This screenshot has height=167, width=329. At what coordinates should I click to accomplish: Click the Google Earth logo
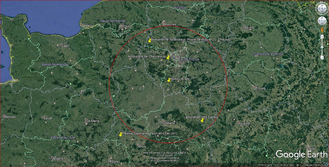(x=301, y=155)
